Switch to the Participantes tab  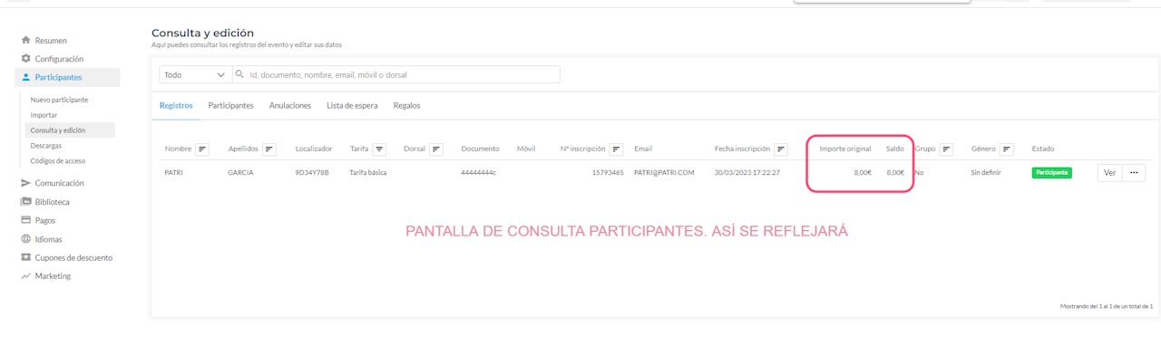coord(230,106)
